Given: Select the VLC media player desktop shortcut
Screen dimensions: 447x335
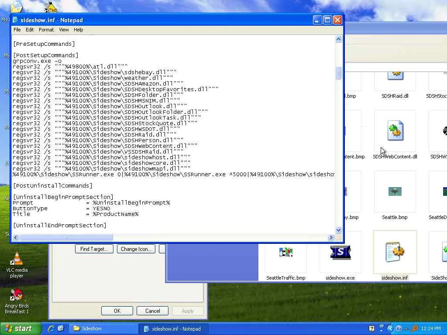Looking at the screenshot, I should coord(17,265).
